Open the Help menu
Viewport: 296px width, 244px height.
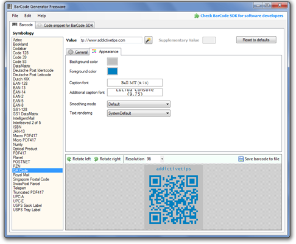coord(41,16)
